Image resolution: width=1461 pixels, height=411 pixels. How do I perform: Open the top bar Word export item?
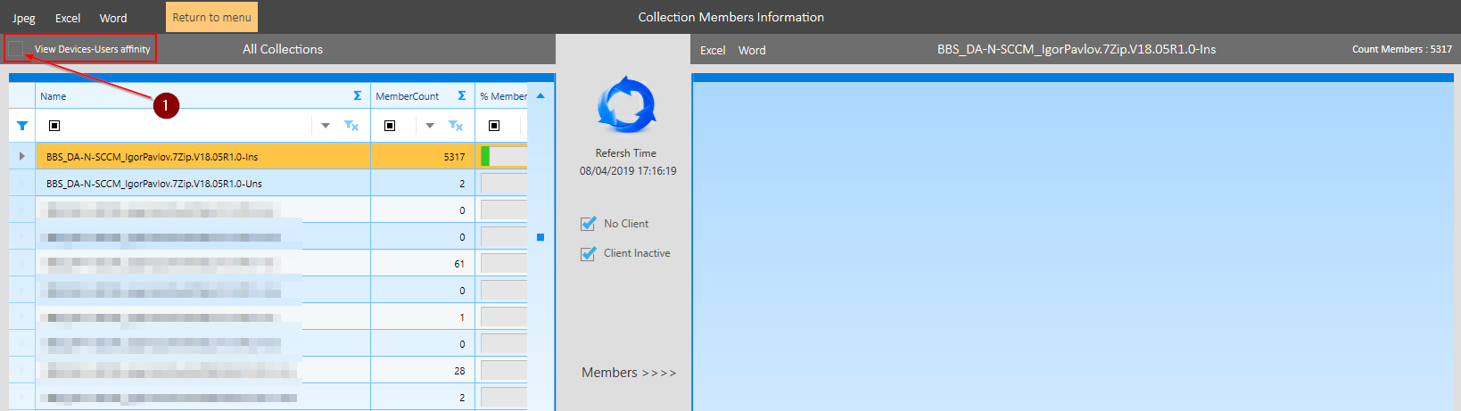point(113,18)
